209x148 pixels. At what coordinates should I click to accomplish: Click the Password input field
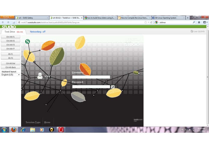pyautogui.click(x=91, y=87)
